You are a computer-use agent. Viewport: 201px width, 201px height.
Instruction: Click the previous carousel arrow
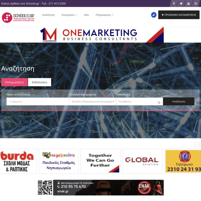pyautogui.click(x=197, y=144)
